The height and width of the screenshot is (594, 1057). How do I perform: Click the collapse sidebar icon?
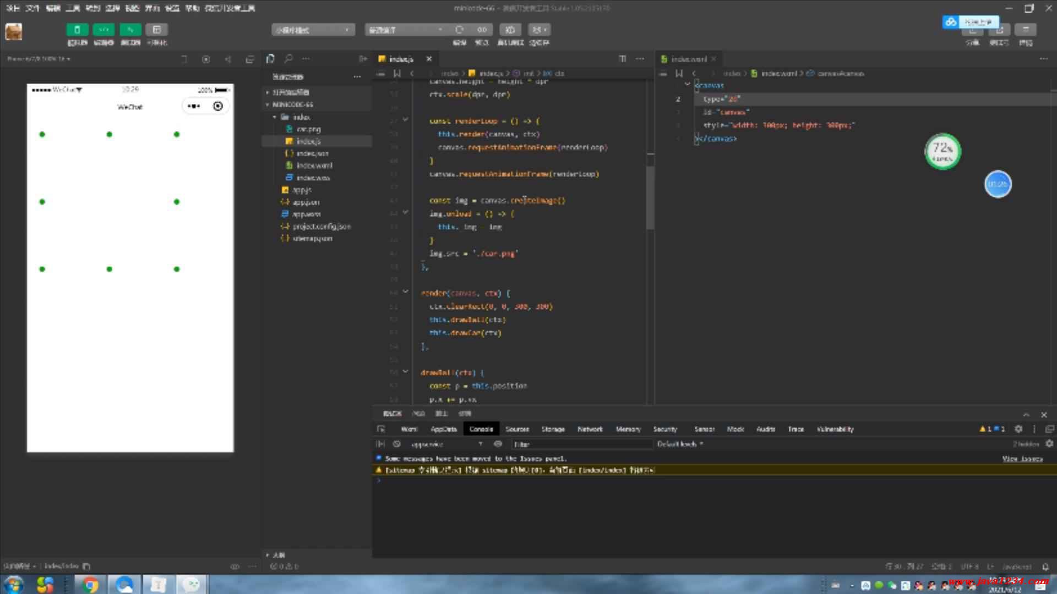pyautogui.click(x=363, y=59)
